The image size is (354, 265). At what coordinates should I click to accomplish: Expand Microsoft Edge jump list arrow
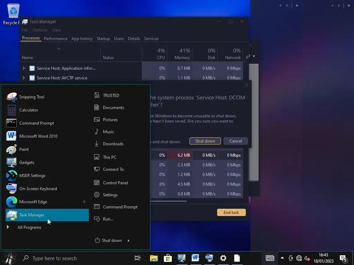point(84,202)
